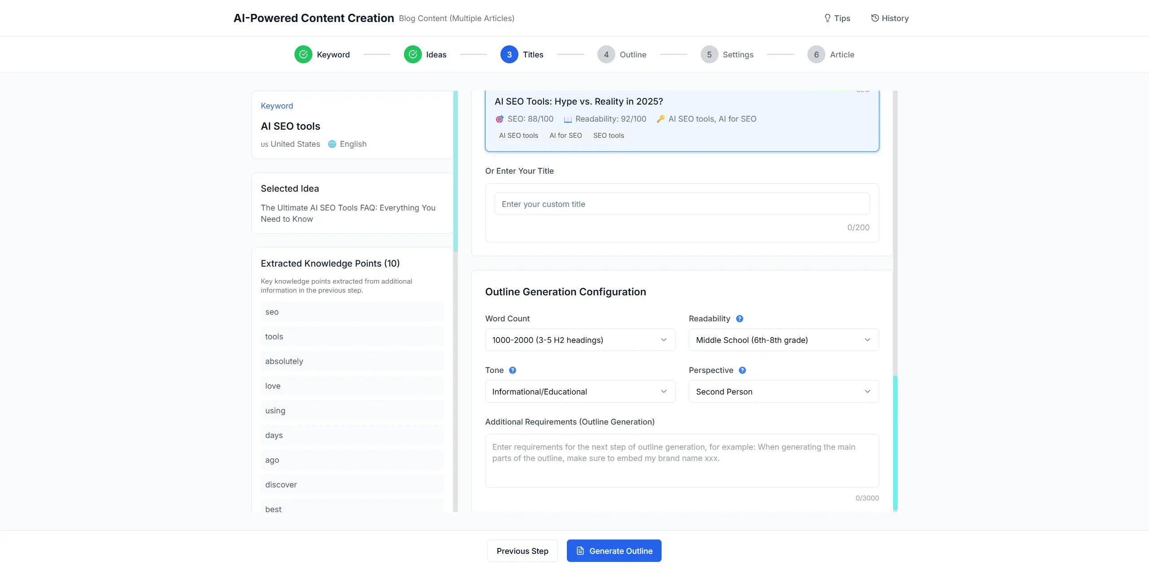Click the Generate Outline button
Viewport: 1149px width, 570px height.
[x=614, y=551]
